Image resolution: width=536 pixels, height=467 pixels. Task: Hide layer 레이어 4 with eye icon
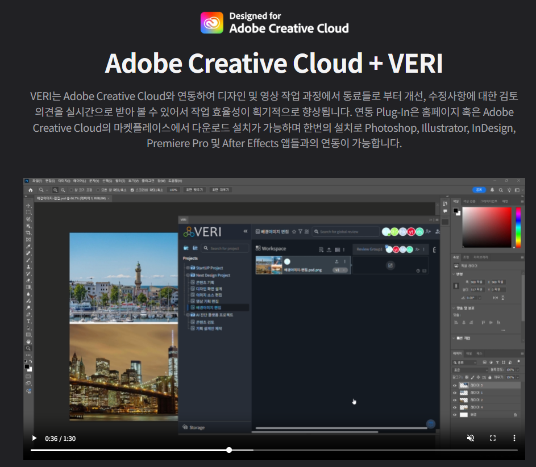tap(455, 407)
